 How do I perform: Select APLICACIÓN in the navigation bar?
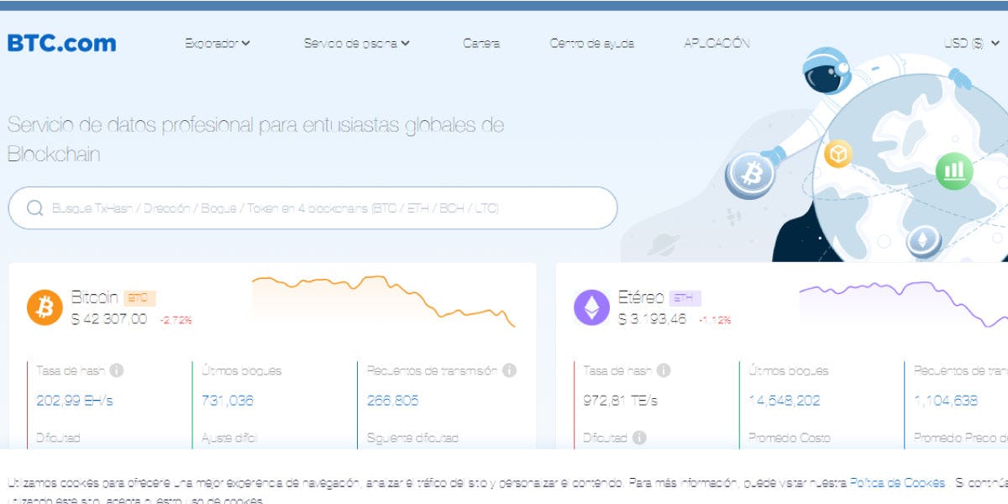tap(717, 44)
